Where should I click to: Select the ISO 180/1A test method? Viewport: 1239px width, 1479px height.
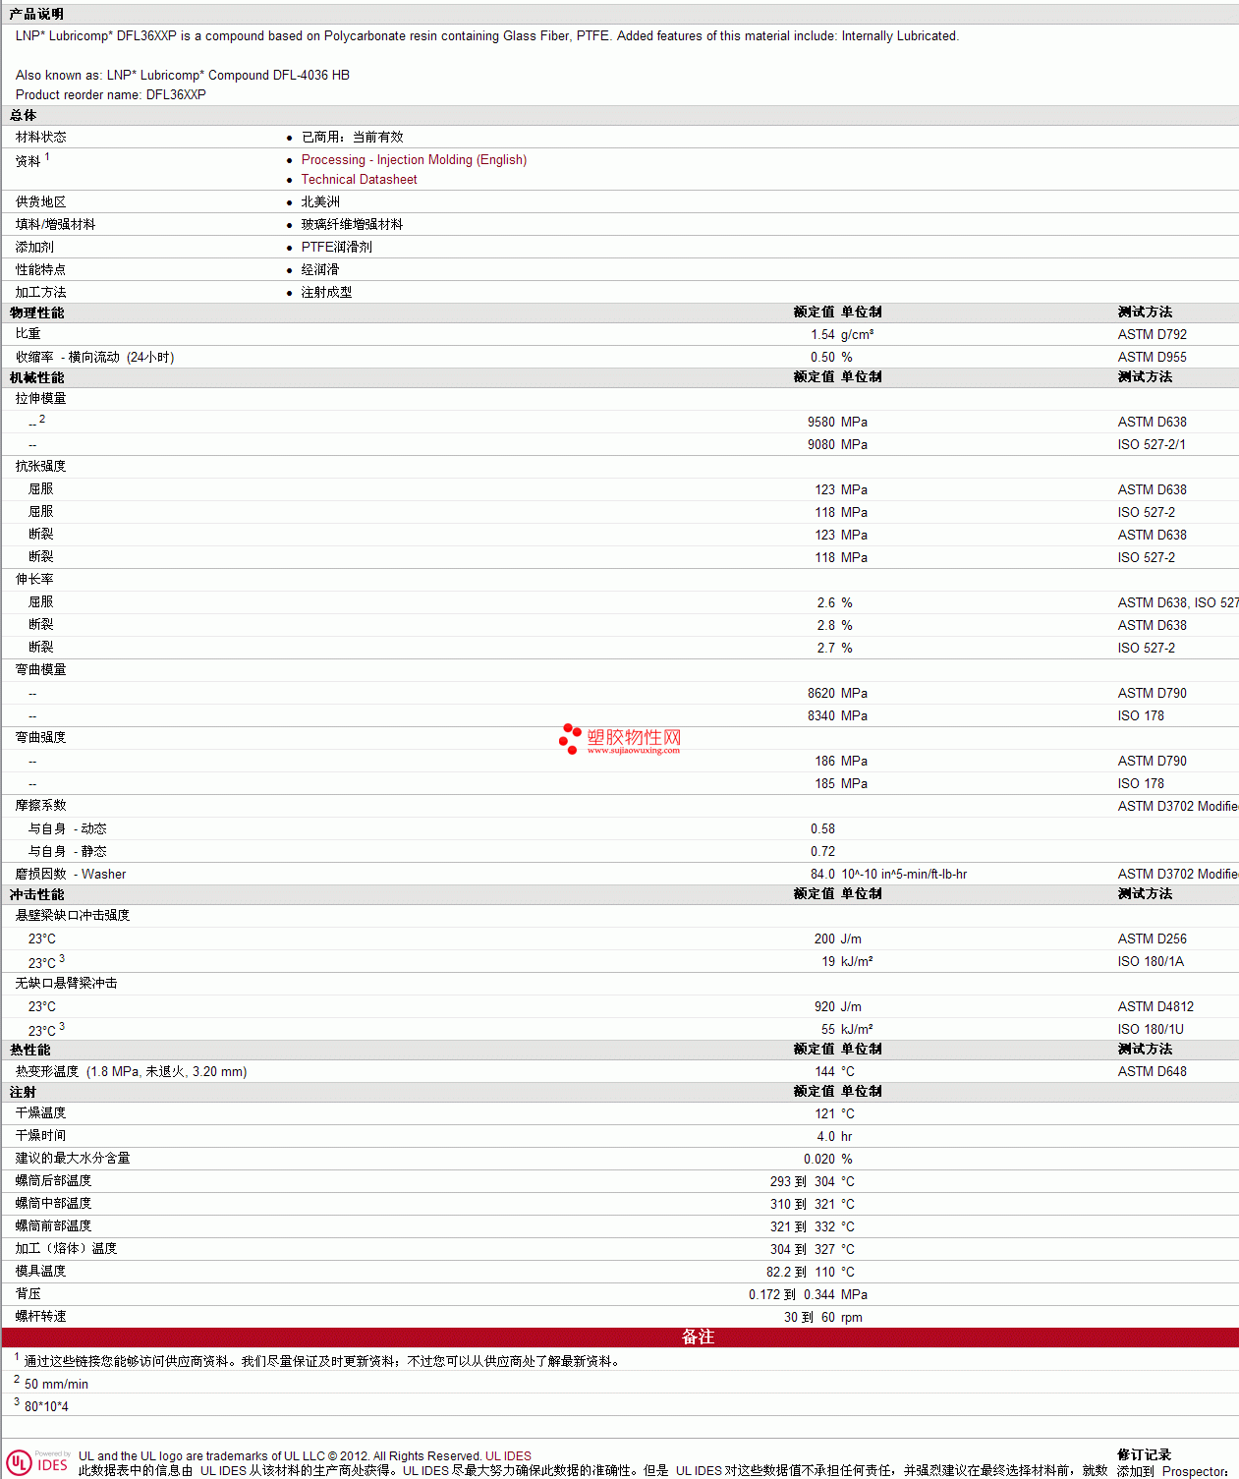(1151, 961)
